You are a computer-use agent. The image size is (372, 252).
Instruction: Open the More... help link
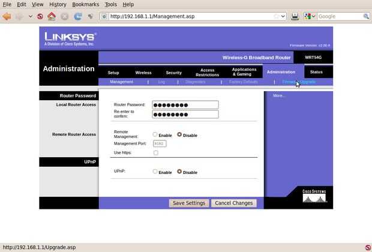pos(278,95)
